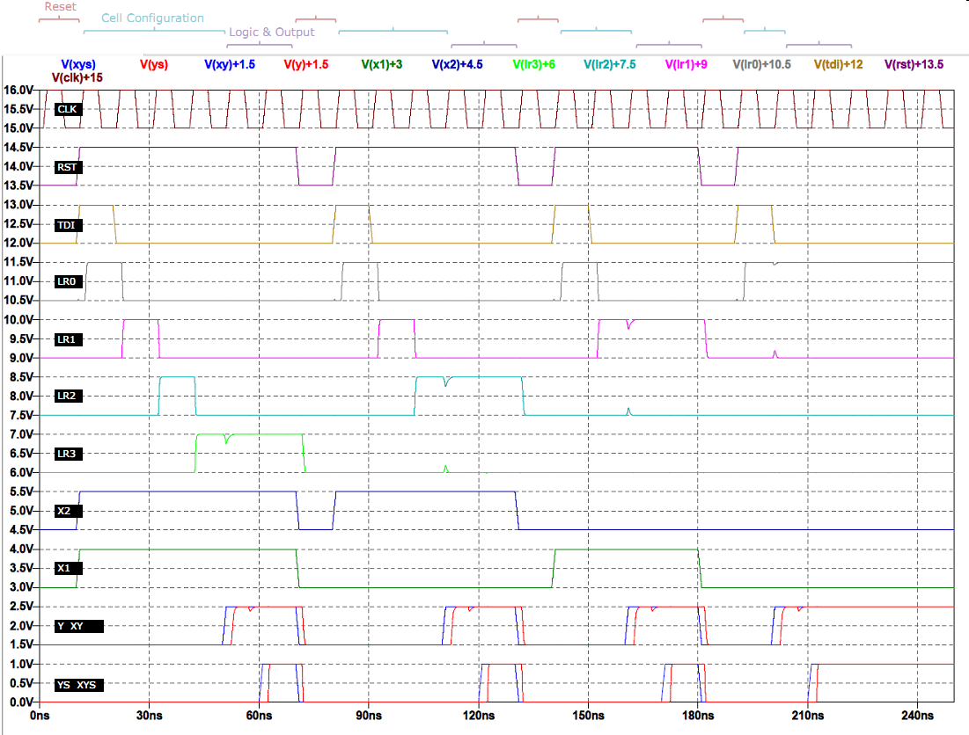
Task: Click the V(xys) trace label
Action: click(77, 64)
